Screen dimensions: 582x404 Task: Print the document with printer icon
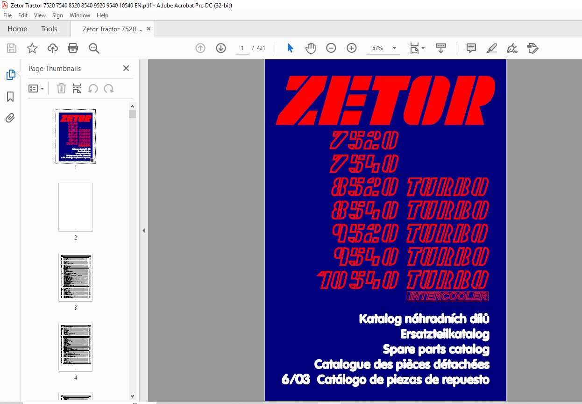(73, 48)
